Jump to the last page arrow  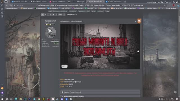point(64,15)
